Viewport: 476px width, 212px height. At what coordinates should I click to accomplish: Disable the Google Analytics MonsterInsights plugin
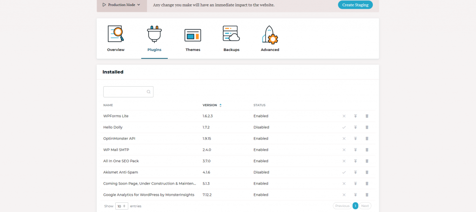(x=344, y=195)
